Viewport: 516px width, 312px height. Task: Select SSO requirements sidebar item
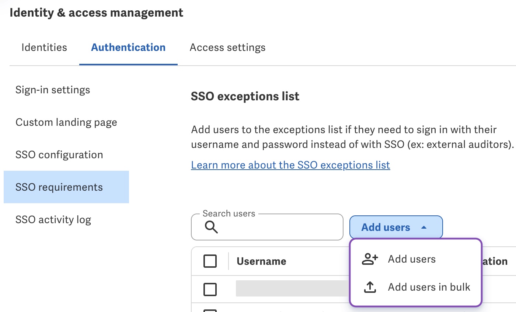66,187
